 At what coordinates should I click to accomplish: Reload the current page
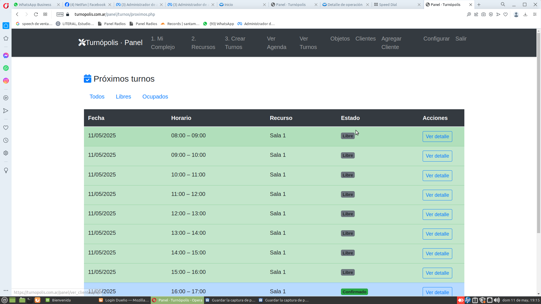(36, 14)
